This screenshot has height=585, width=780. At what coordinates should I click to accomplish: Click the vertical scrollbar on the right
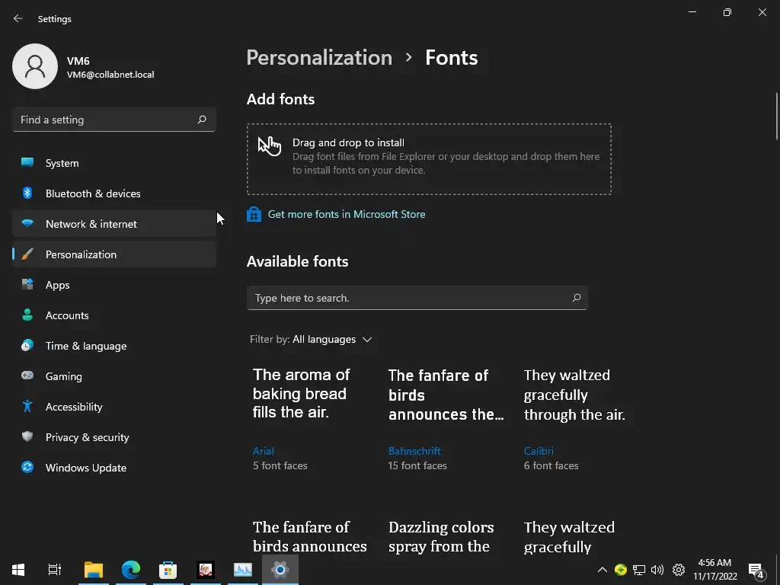[x=776, y=114]
